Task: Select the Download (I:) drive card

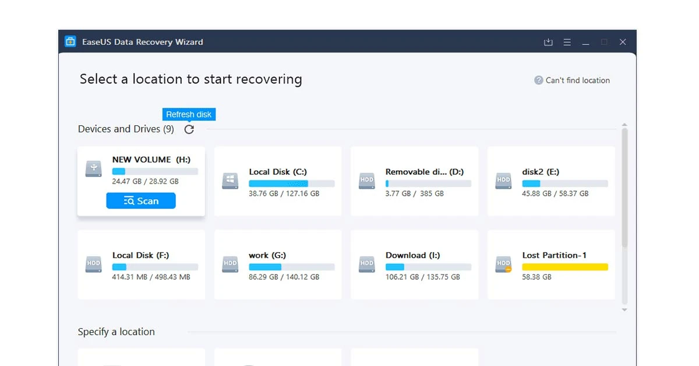Action: pos(414,264)
